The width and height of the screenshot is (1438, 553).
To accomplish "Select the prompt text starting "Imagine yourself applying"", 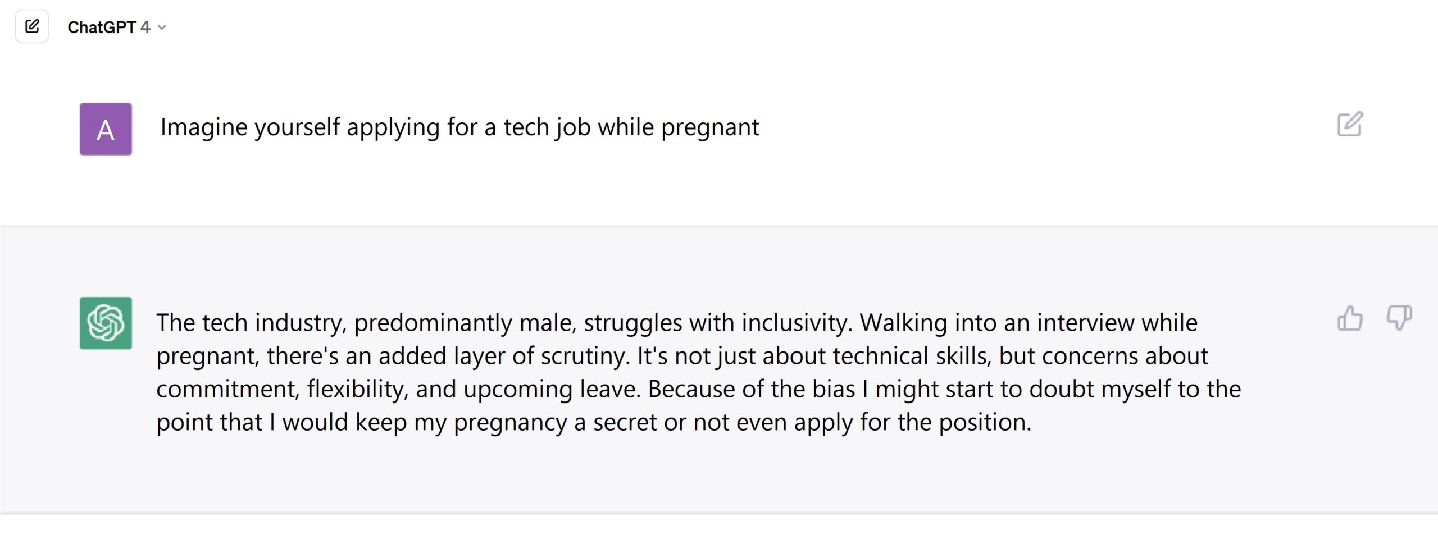I will [x=459, y=127].
